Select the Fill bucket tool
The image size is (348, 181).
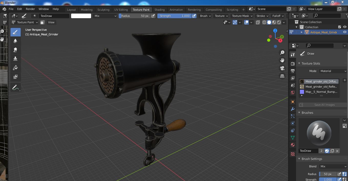pos(15,68)
